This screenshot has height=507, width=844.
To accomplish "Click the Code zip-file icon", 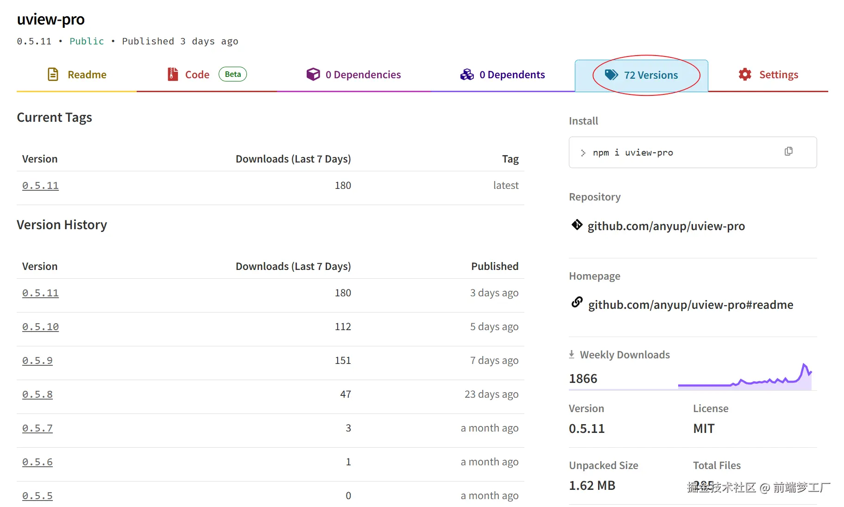I will (x=173, y=75).
